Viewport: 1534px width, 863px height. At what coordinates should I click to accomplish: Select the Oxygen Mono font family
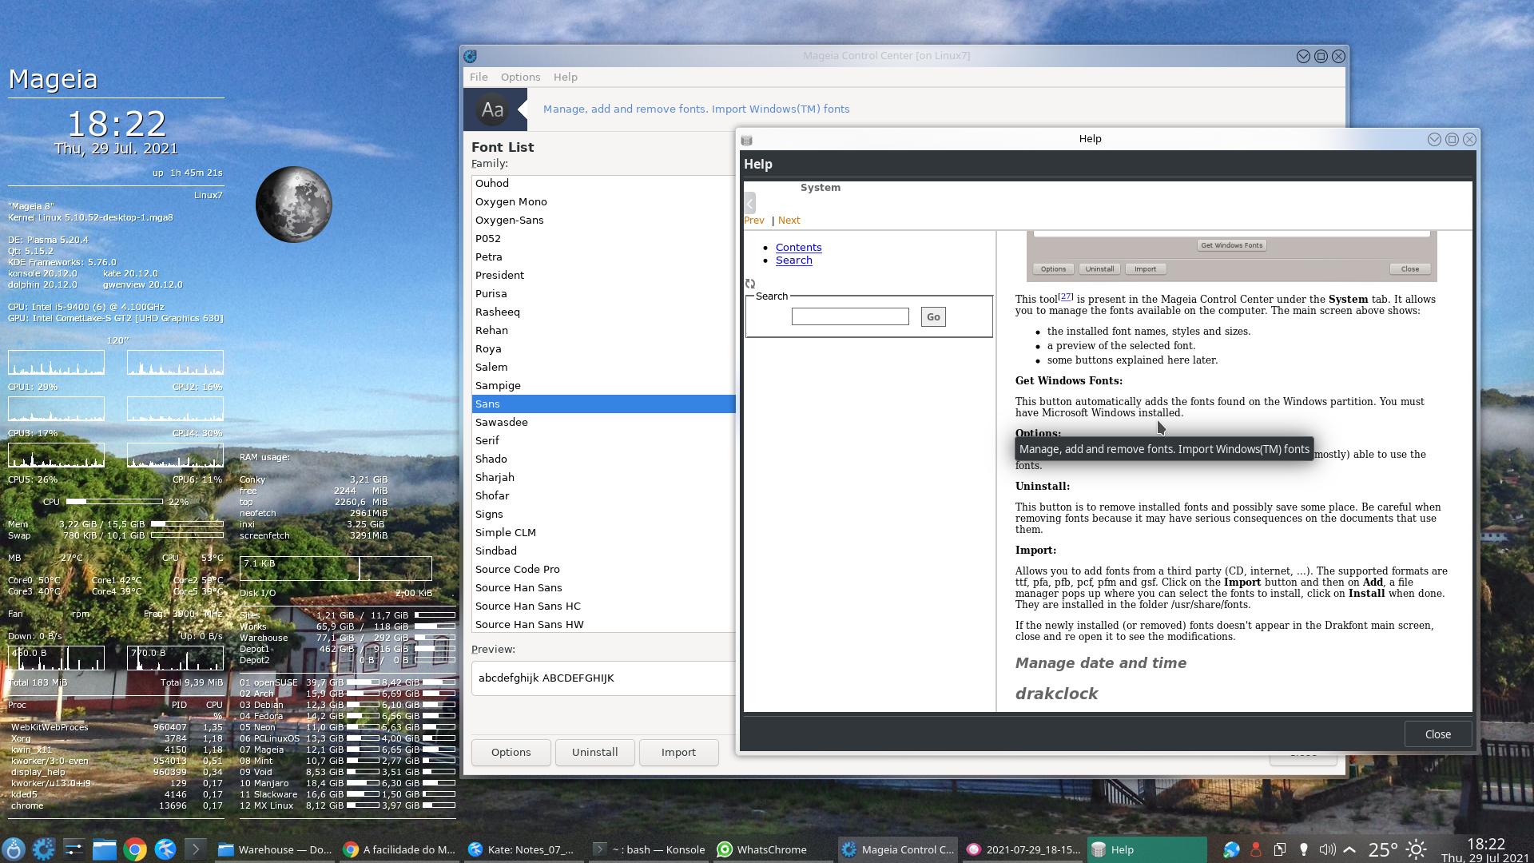[603, 201]
